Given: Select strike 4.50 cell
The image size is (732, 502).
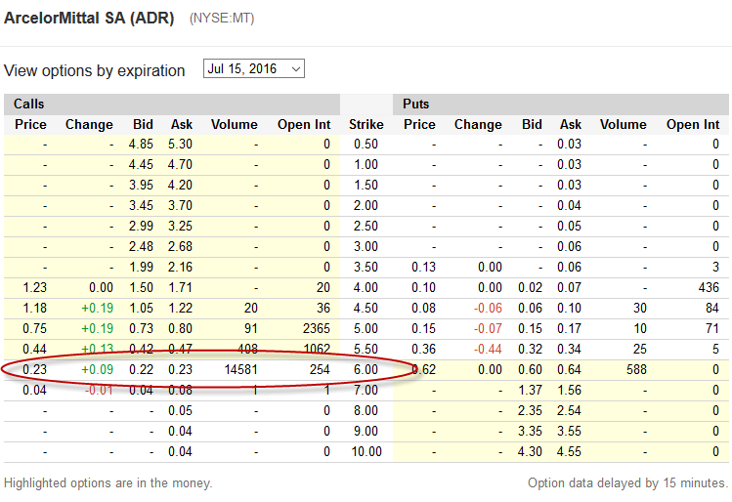Looking at the screenshot, I should coord(366,309).
